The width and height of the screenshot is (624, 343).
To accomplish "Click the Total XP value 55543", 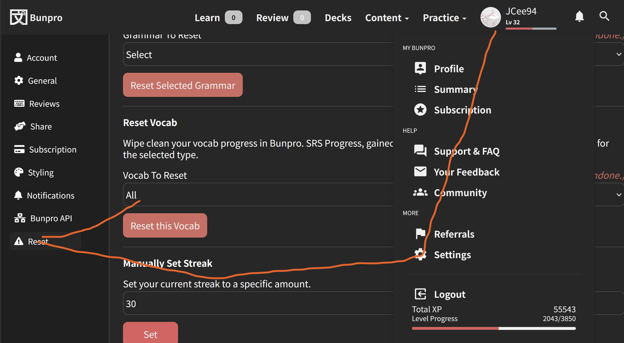I will [x=564, y=309].
